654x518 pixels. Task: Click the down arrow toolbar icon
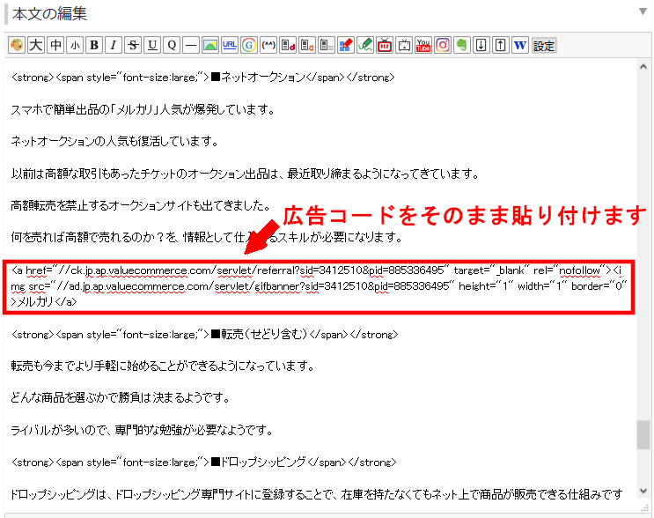pos(481,45)
